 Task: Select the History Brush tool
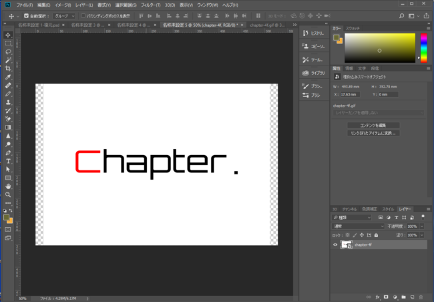[8, 111]
